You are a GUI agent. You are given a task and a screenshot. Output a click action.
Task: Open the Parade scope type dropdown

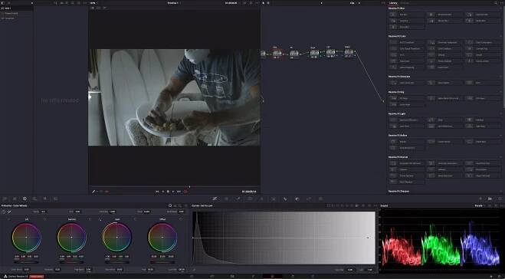(x=480, y=205)
